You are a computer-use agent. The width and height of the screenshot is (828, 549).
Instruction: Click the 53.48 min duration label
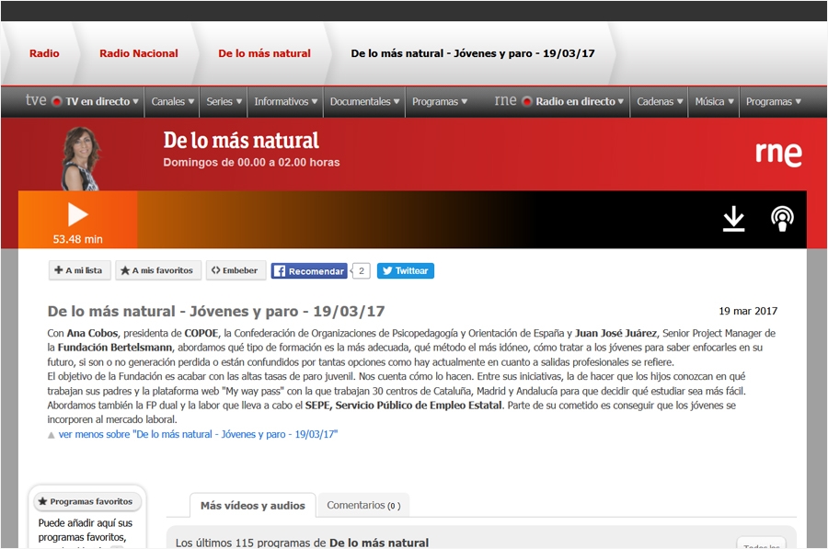pyautogui.click(x=77, y=239)
